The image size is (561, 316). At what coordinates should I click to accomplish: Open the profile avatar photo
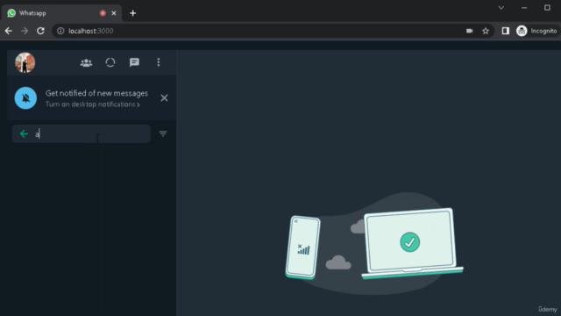[x=25, y=62]
